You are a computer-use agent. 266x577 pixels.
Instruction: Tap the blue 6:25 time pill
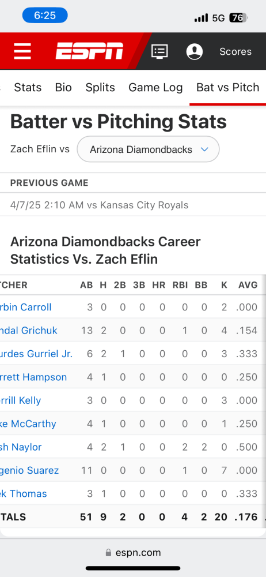point(45,15)
